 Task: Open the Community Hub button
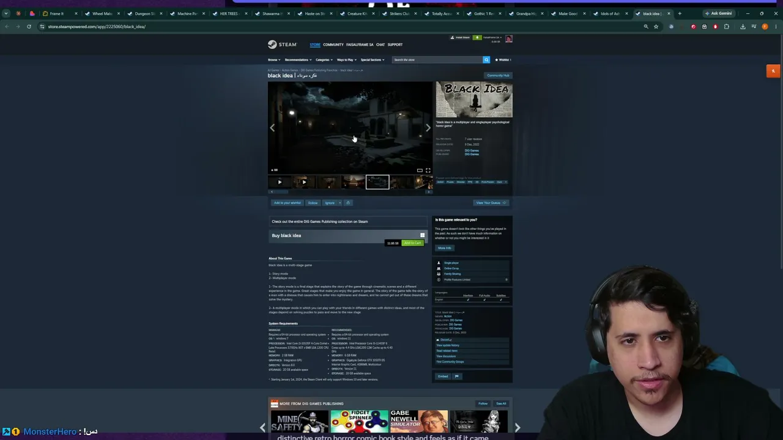[498, 76]
